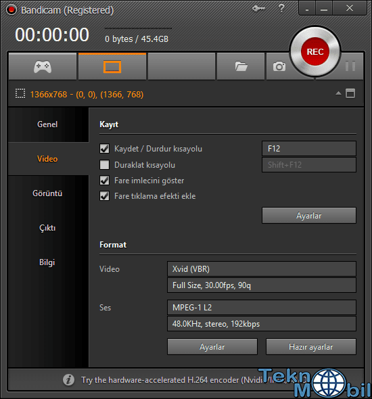Viewport: 372px width, 399px height.
Task: Click the Bandicam logo in title bar
Action: [x=11, y=10]
